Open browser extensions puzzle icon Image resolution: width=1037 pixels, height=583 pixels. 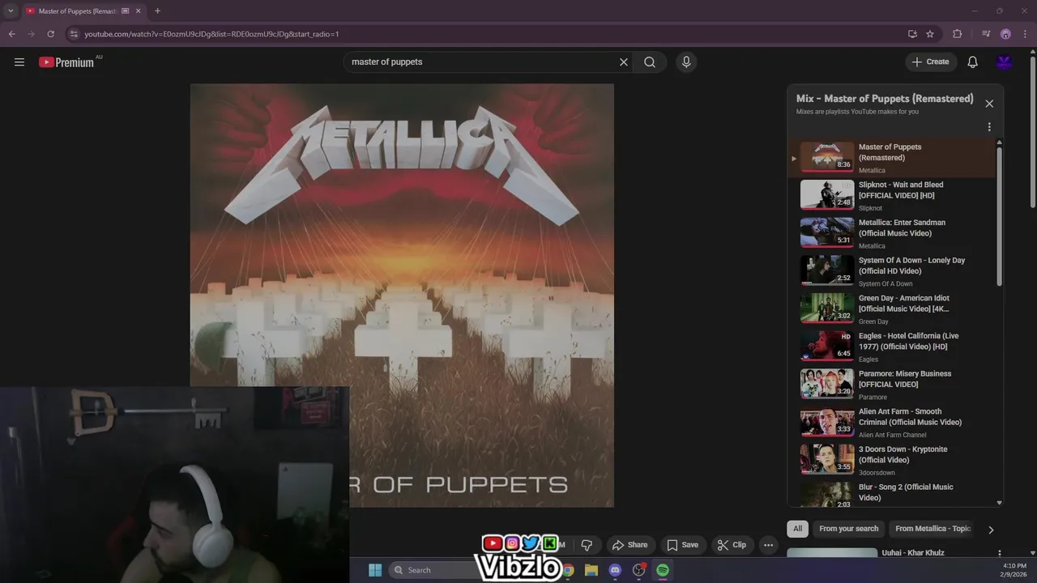tap(958, 34)
